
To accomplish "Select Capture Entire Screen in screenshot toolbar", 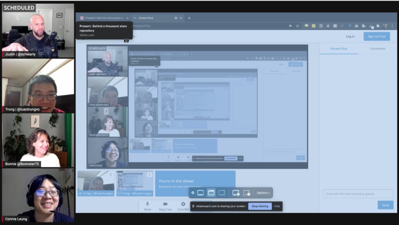I will pos(201,193).
